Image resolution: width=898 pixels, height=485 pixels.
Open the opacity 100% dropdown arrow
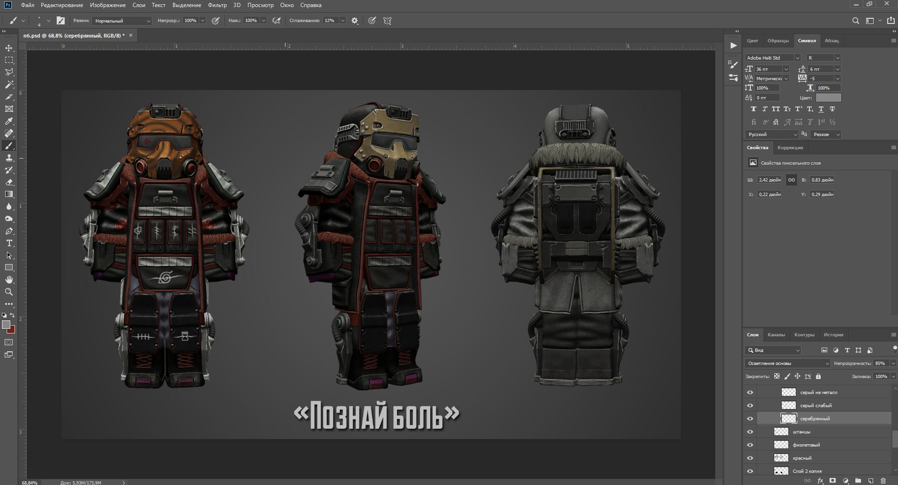point(202,21)
